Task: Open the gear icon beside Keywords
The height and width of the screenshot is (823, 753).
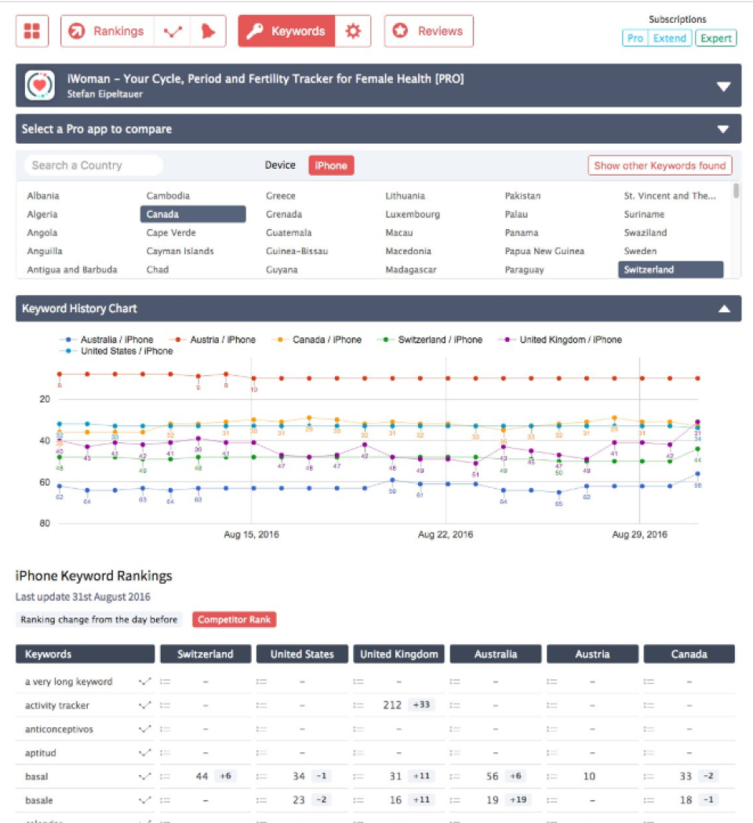Action: pyautogui.click(x=352, y=31)
